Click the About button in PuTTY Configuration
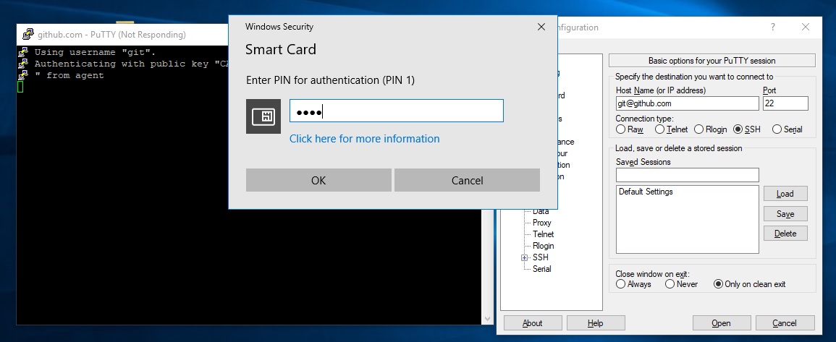This screenshot has height=342, width=836. point(533,322)
